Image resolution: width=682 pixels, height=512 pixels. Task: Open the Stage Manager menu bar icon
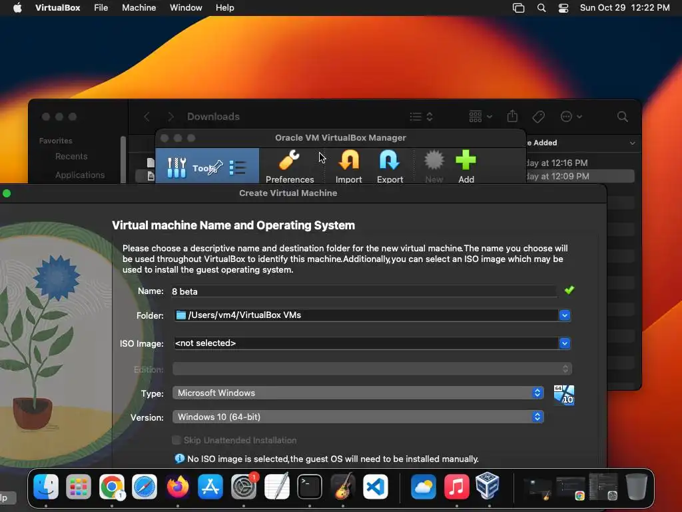click(518, 8)
